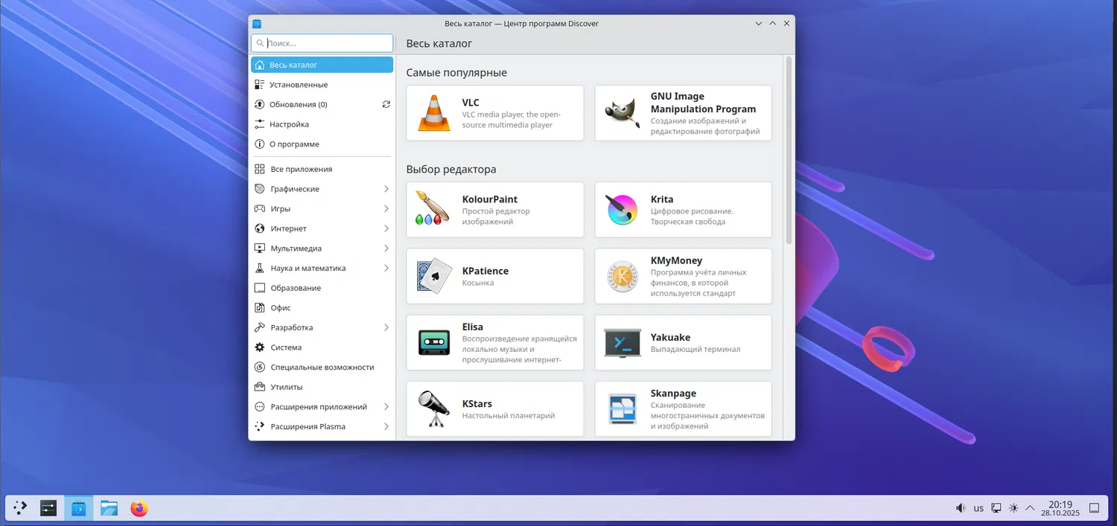
Task: Open the VLC application card
Action: tap(495, 113)
